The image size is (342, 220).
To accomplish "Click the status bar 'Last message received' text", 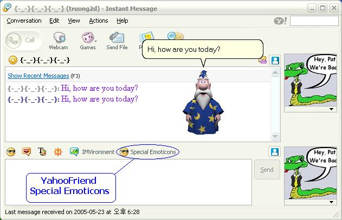I will pyautogui.click(x=72, y=212).
